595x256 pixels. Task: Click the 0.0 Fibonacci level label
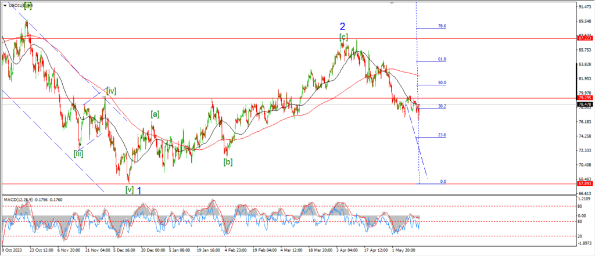(x=443, y=181)
